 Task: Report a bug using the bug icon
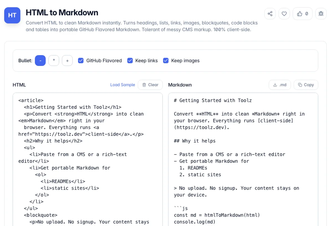click(x=321, y=14)
